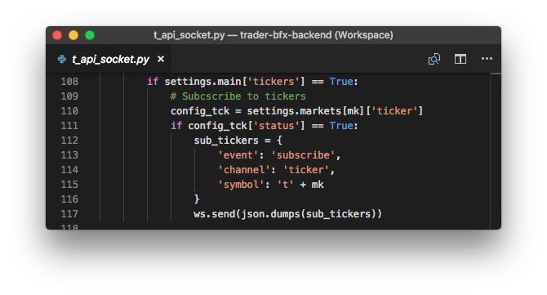Click line number 114 in gutter
The height and width of the screenshot is (295, 547).
tap(69, 170)
